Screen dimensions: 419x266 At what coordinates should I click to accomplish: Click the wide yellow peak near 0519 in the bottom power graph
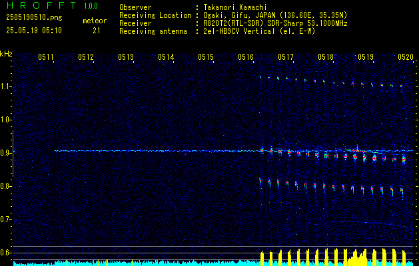pyautogui.click(x=357, y=257)
